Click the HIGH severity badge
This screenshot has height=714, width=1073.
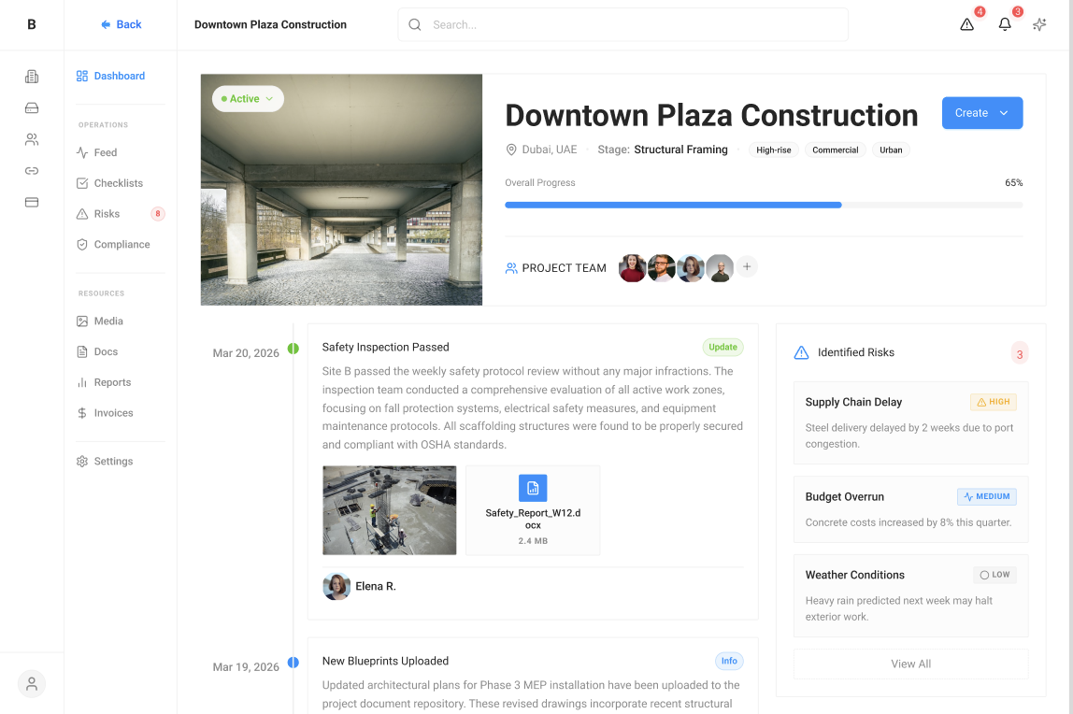993,402
